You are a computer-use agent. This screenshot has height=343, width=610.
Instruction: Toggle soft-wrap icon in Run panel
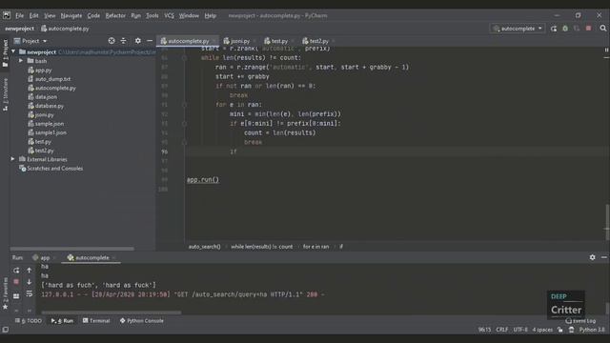30,294
